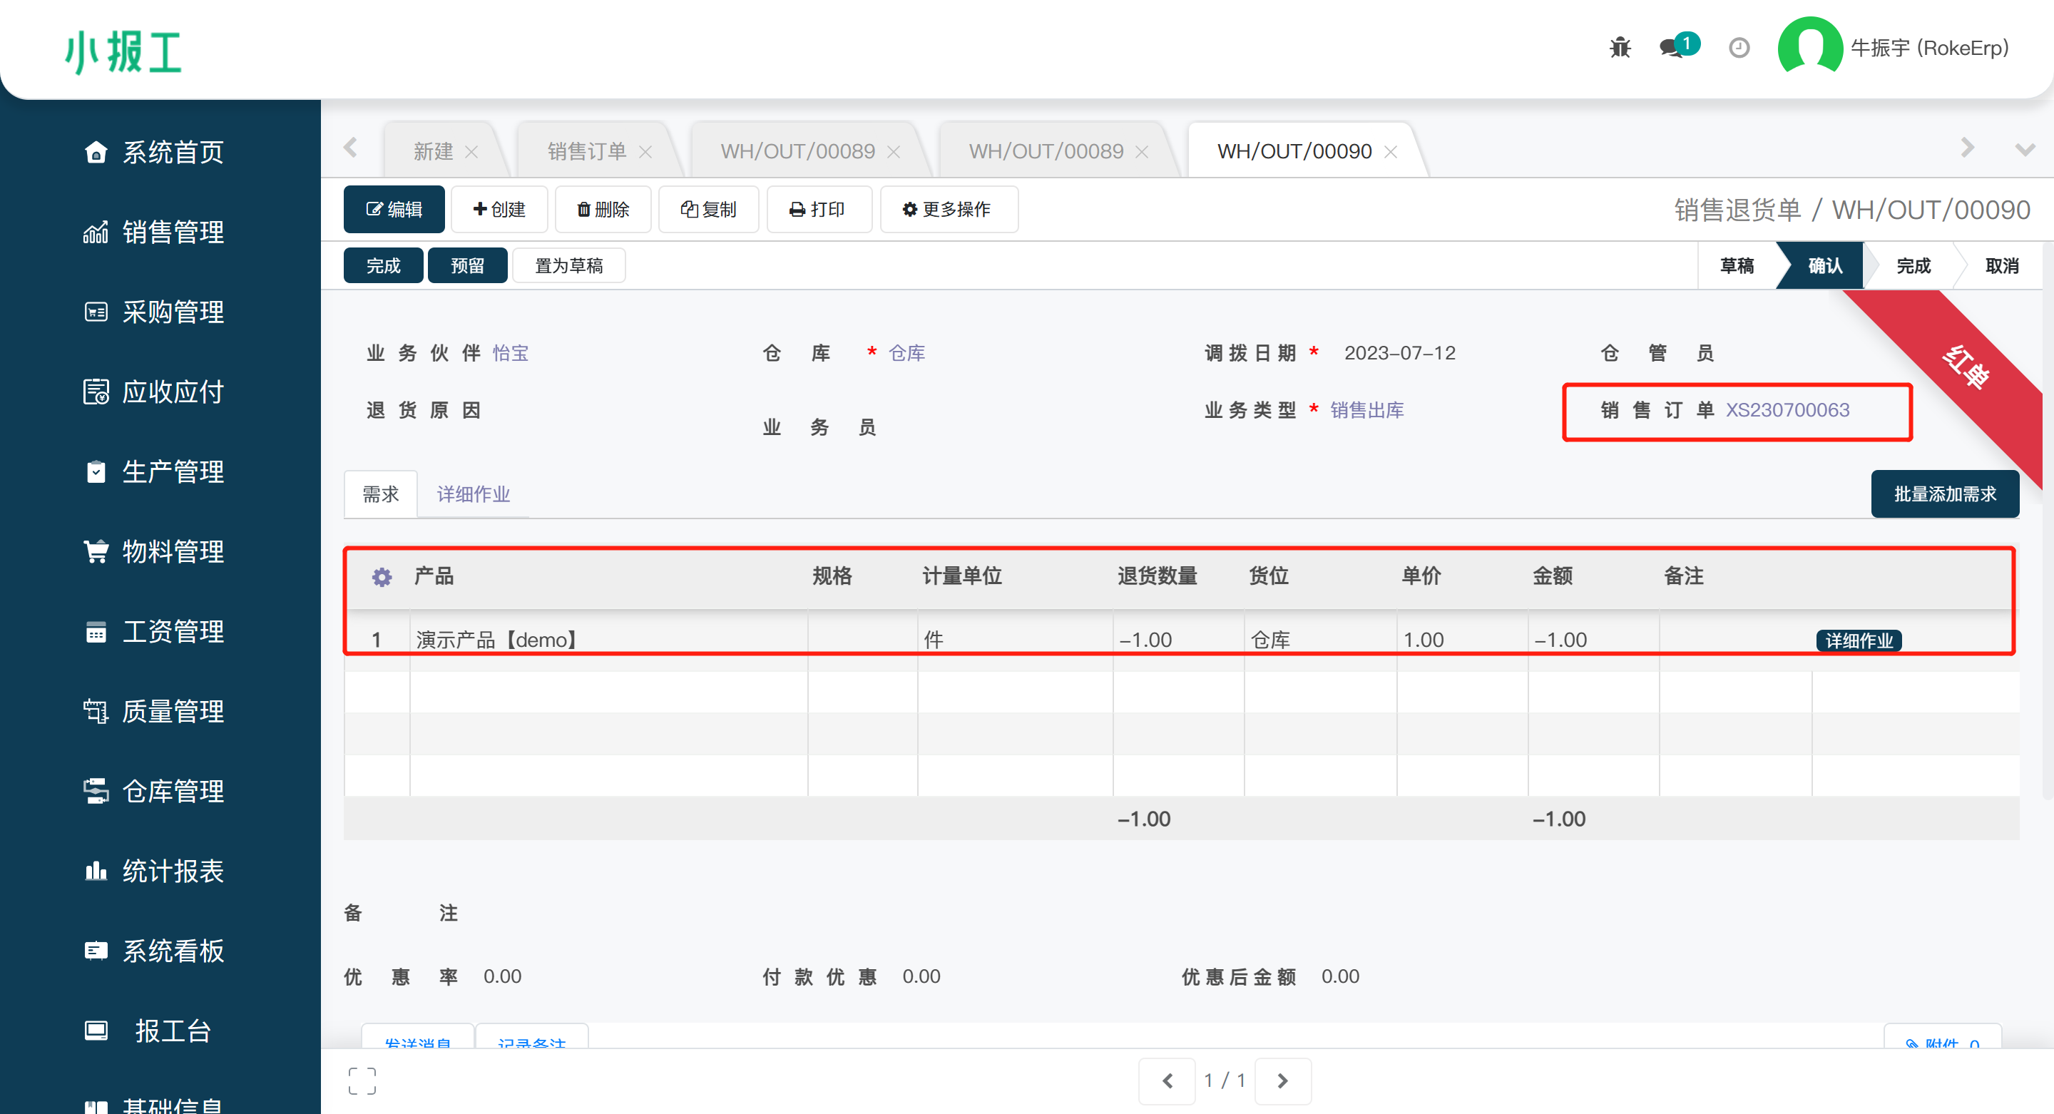Click the bug debug icon in header
2054x1114 pixels.
[1620, 48]
